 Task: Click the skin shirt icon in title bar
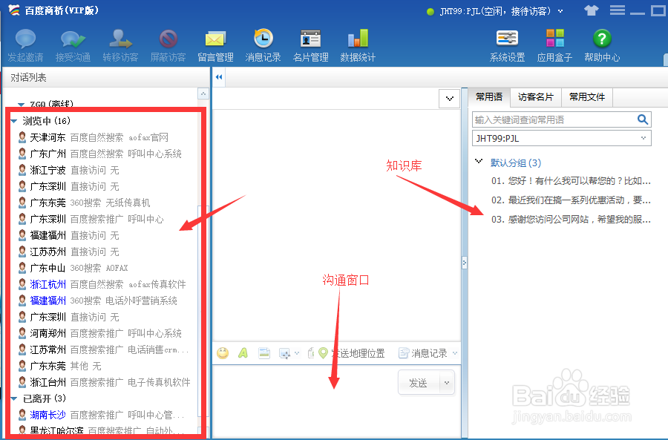(592, 10)
